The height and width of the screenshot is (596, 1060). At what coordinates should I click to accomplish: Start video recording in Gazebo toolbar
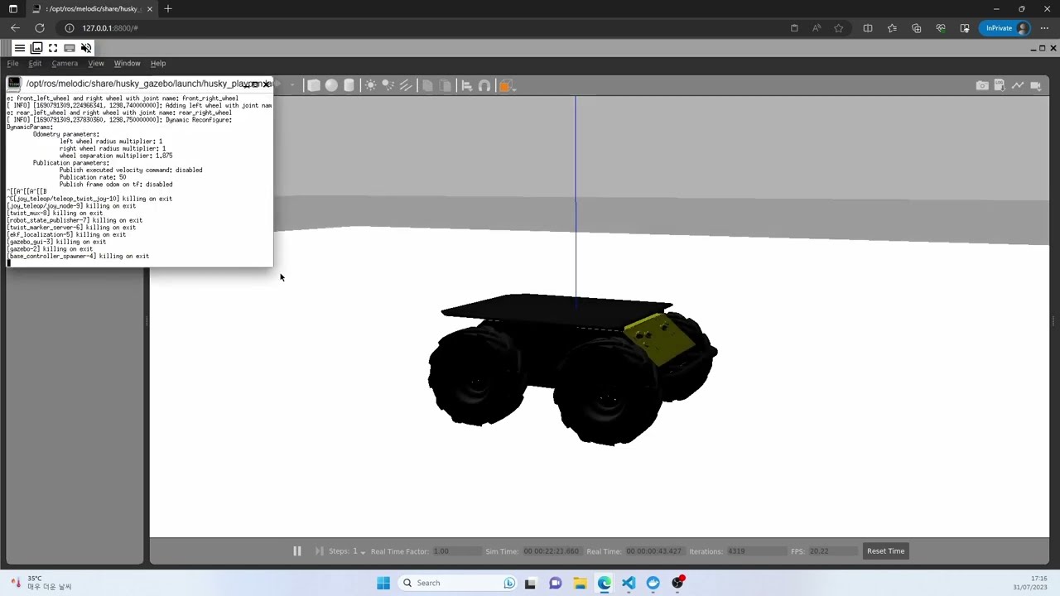point(1036,85)
